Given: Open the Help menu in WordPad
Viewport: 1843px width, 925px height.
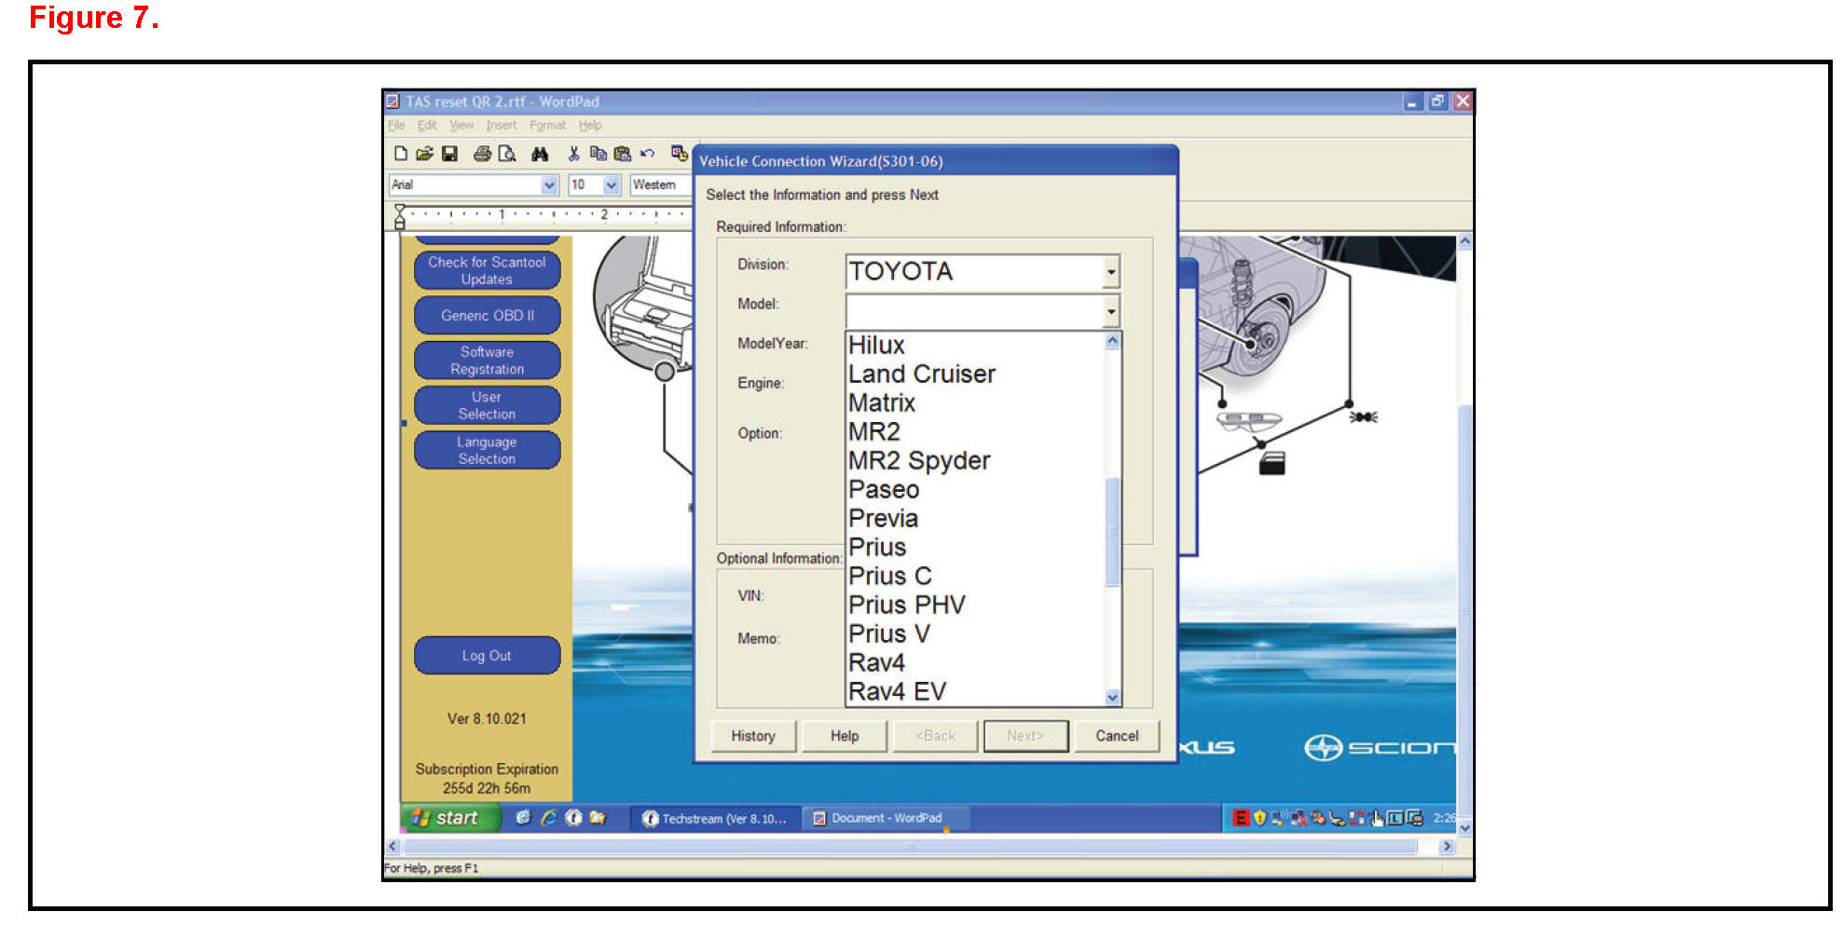Looking at the screenshot, I should [x=590, y=125].
